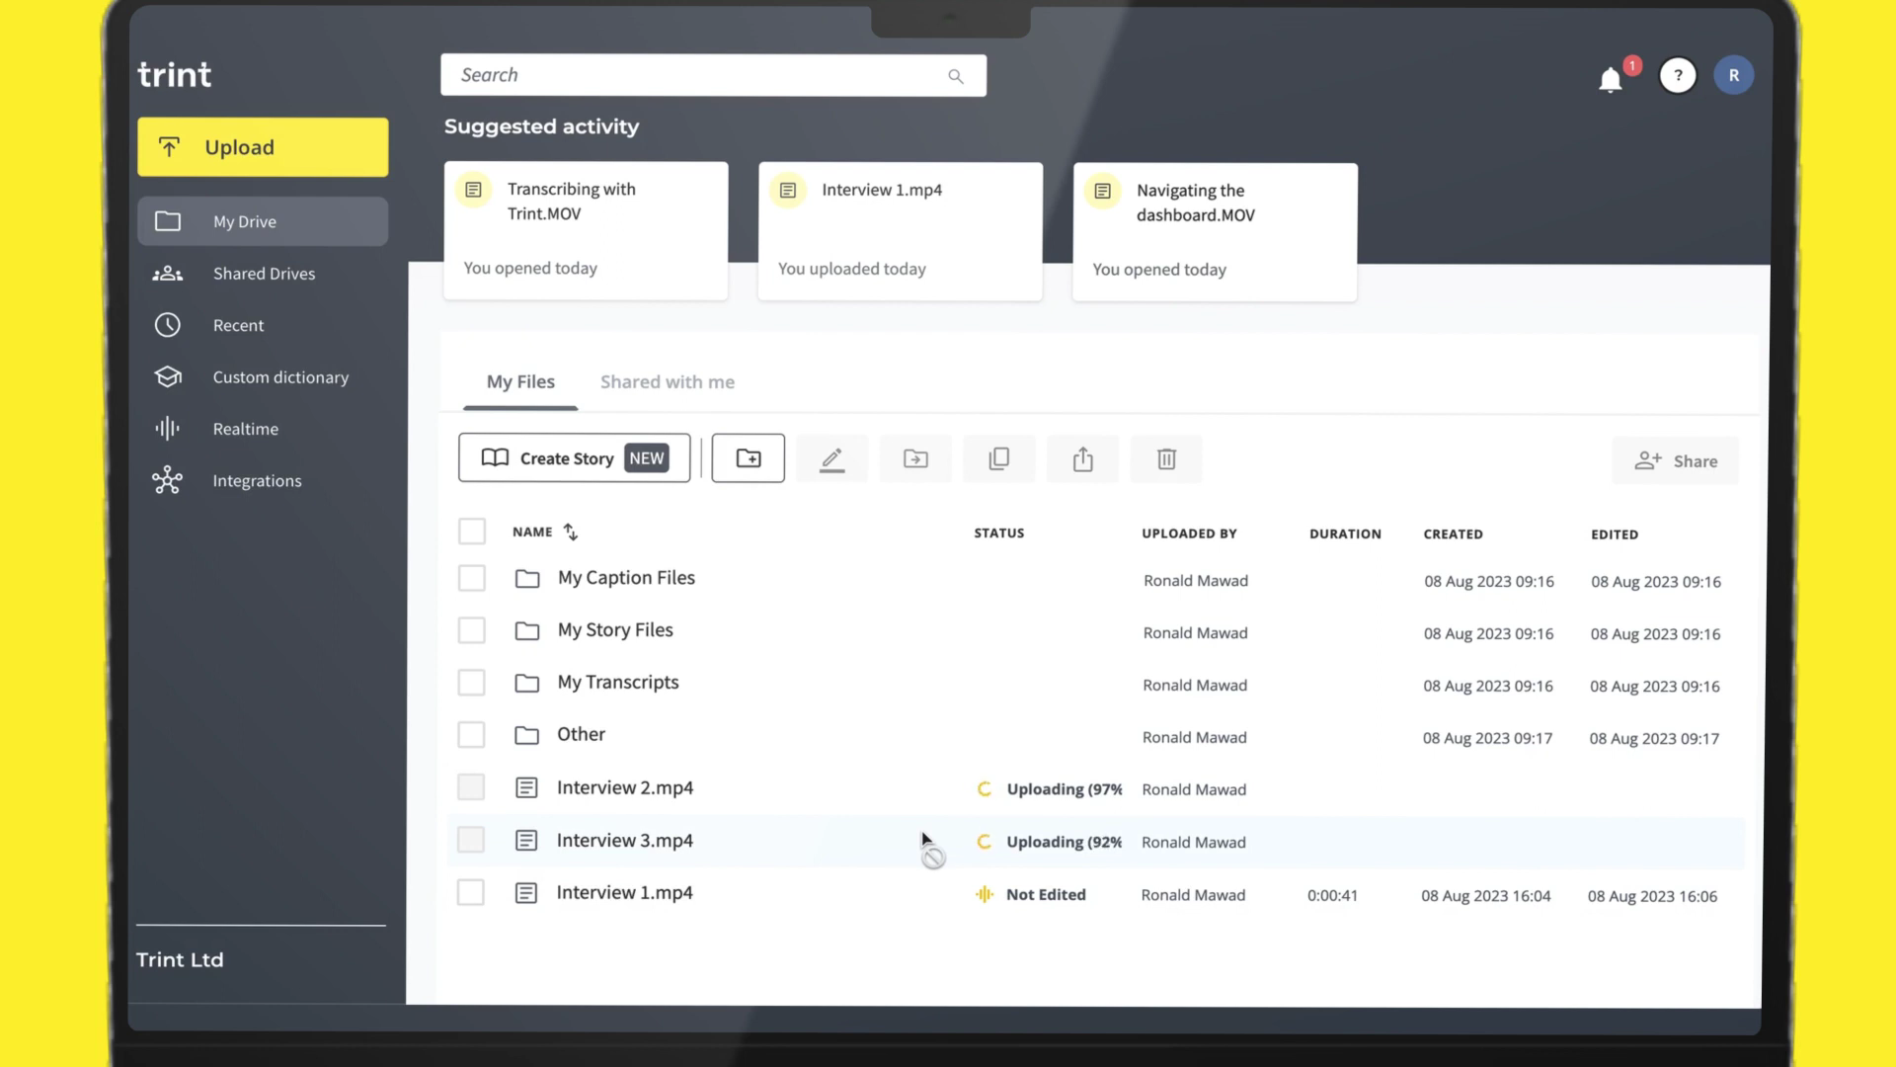This screenshot has height=1067, width=1896.
Task: Select Custom dictionary in the sidebar
Action: pos(280,376)
